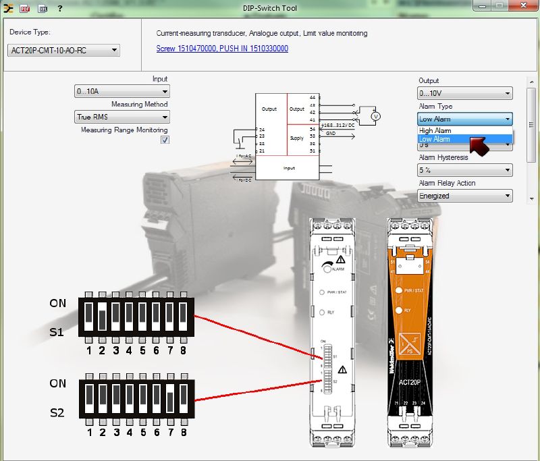
Task: Open the Device Type dropdown
Action: (x=64, y=51)
